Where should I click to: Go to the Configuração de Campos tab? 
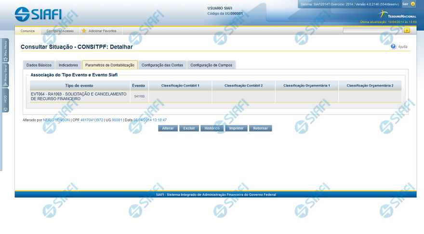(x=211, y=65)
